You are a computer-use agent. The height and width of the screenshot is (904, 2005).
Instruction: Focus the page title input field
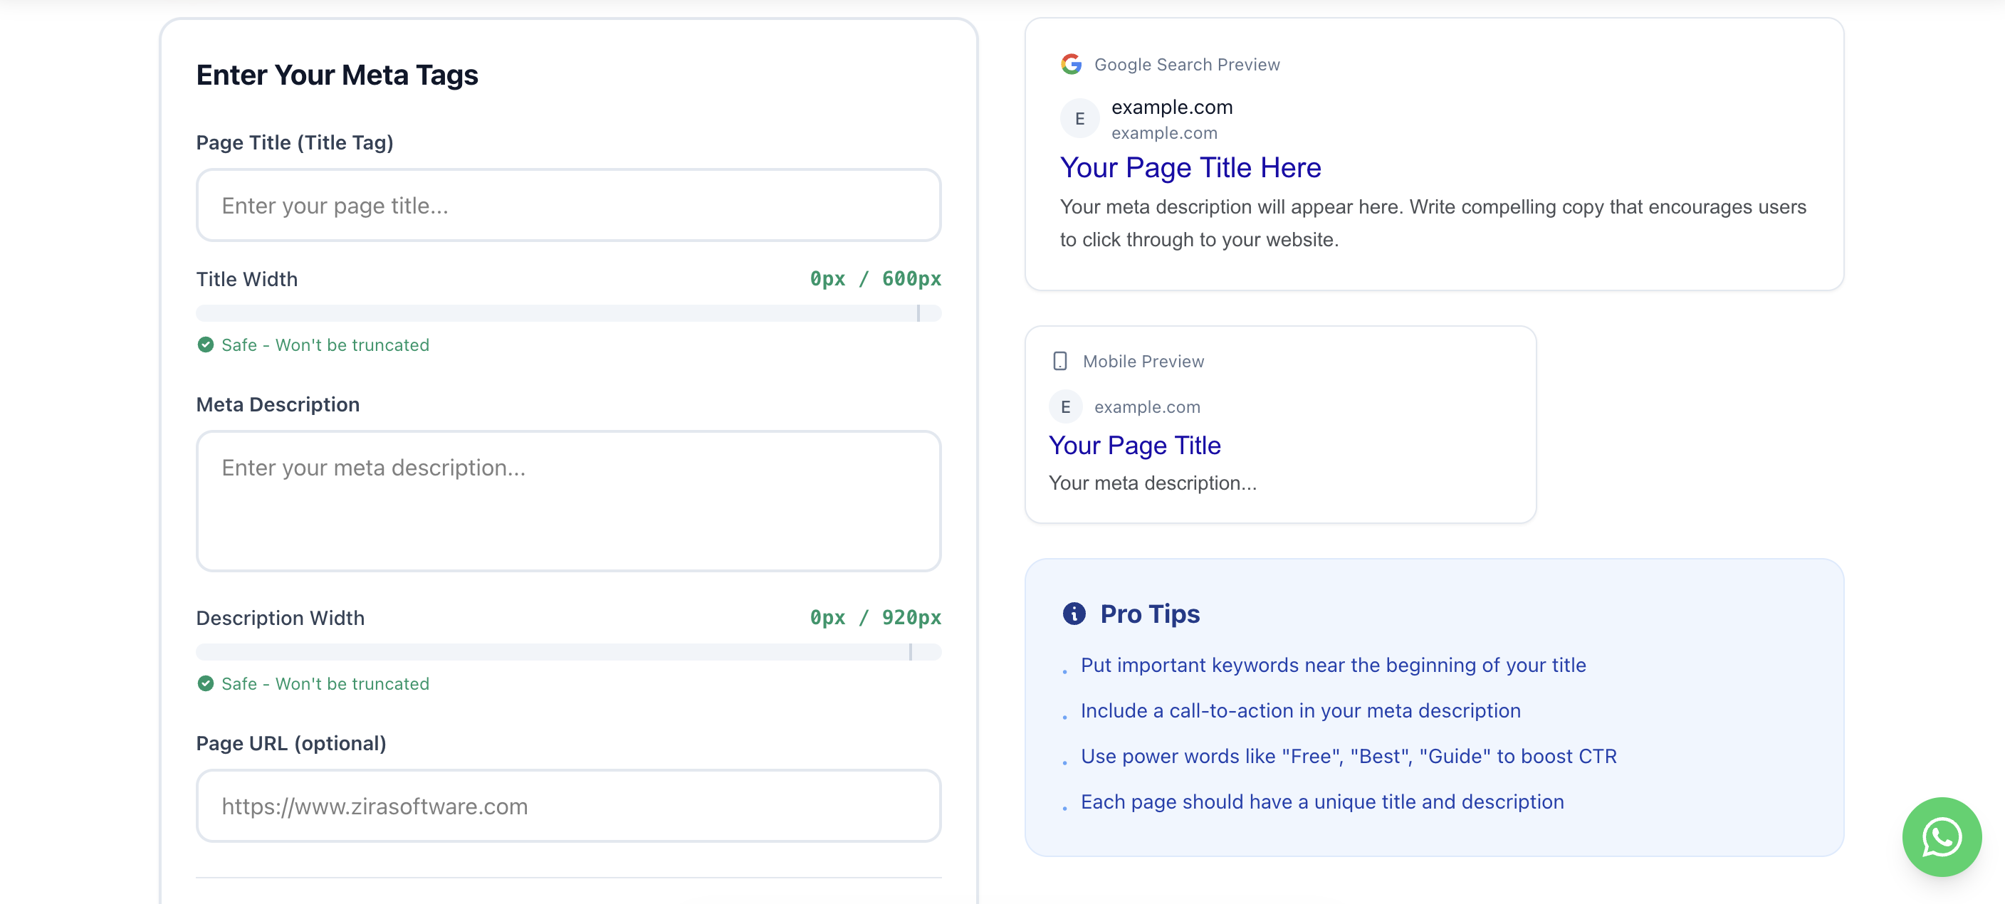tap(568, 204)
